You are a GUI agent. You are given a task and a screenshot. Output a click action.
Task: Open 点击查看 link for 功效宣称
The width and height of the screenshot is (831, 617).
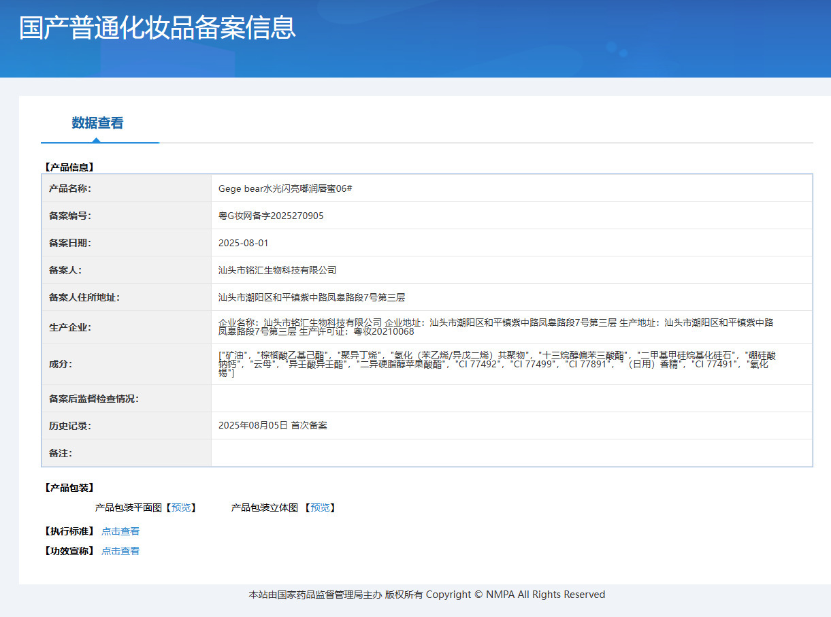coord(120,551)
